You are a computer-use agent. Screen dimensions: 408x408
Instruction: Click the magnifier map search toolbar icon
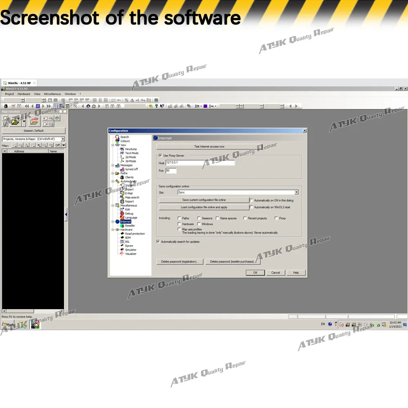(x=62, y=106)
